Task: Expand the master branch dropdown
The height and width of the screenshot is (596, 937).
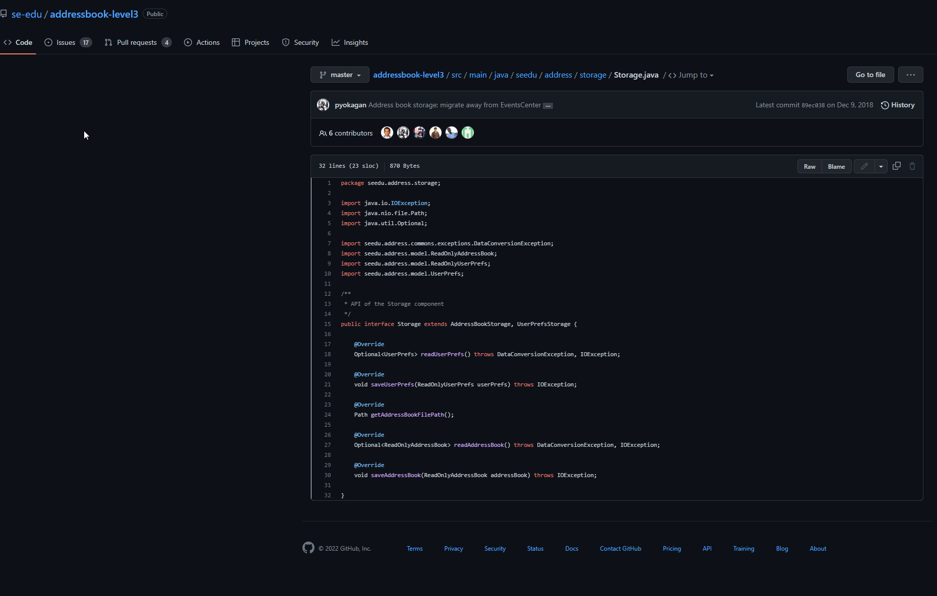Action: click(340, 75)
